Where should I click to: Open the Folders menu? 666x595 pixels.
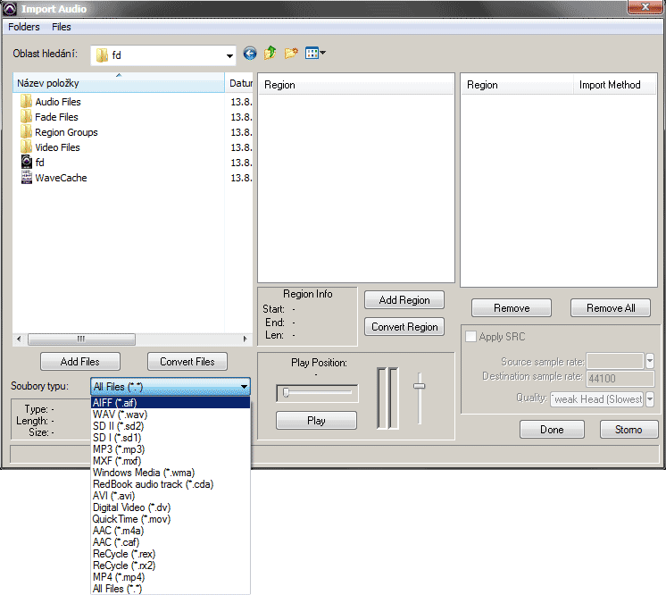[24, 27]
